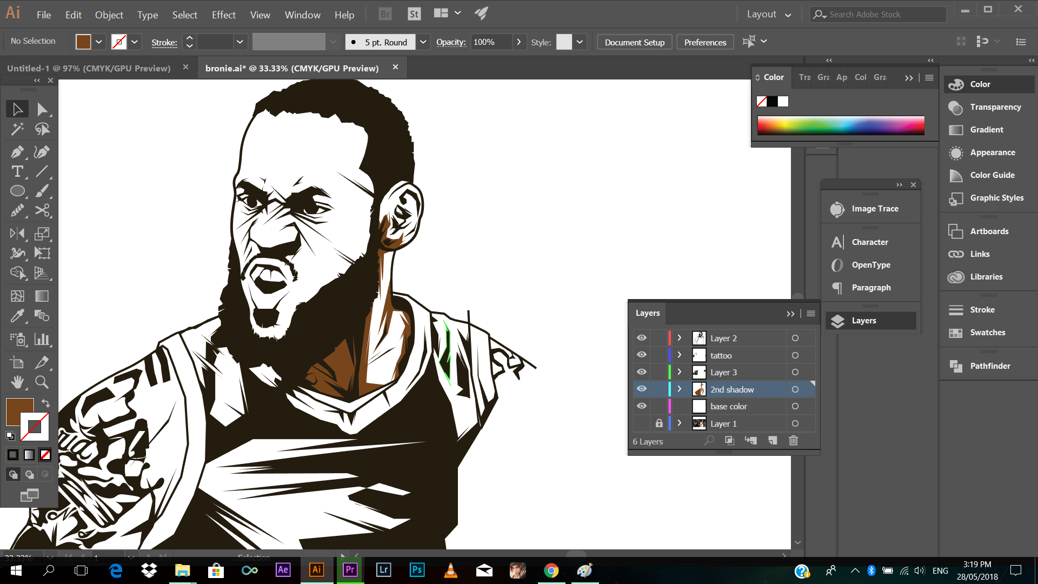Select the Line Segment tool

42,171
